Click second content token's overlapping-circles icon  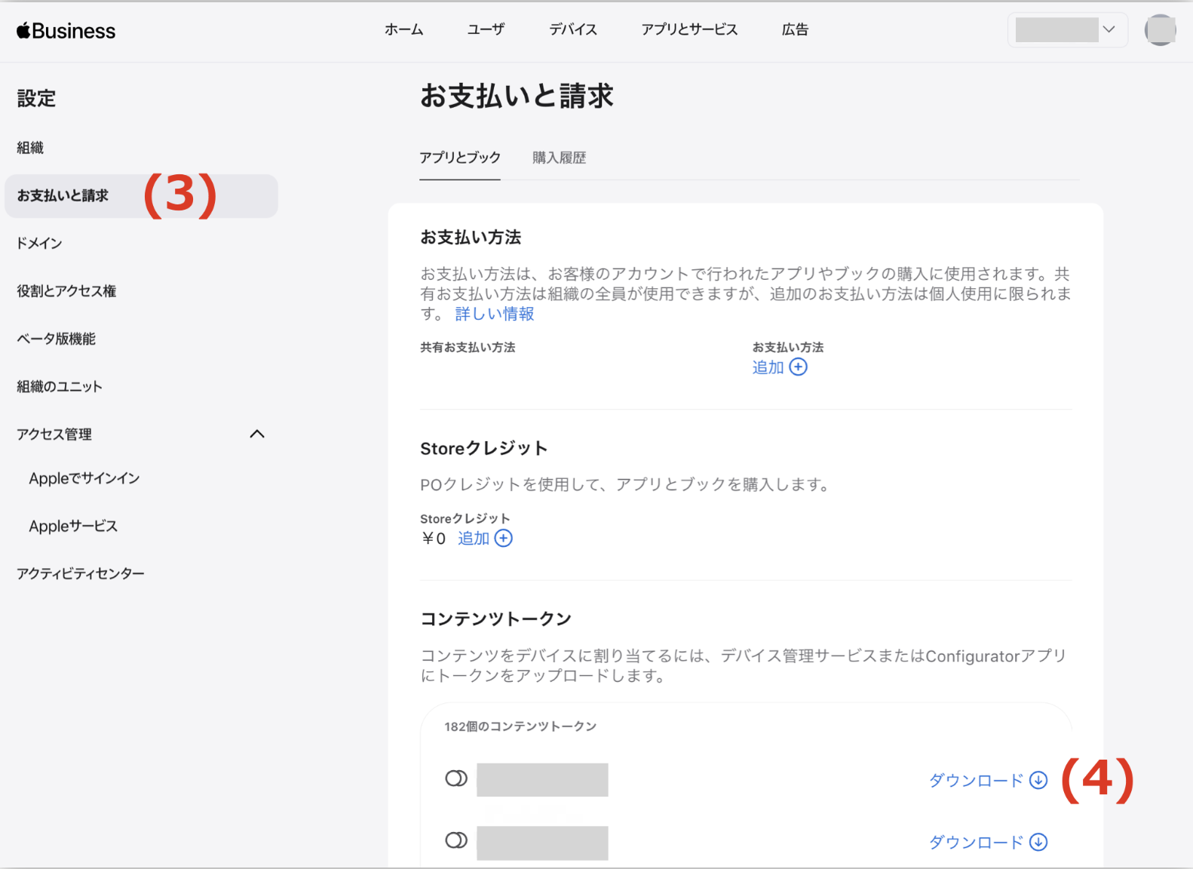pyautogui.click(x=456, y=840)
